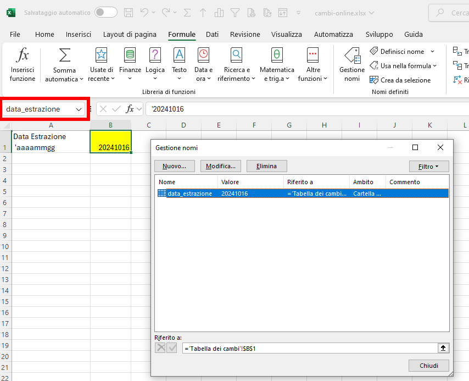Screen dimensions: 469x381
Task: Open Inserisci funzione dialog
Action: click(23, 64)
